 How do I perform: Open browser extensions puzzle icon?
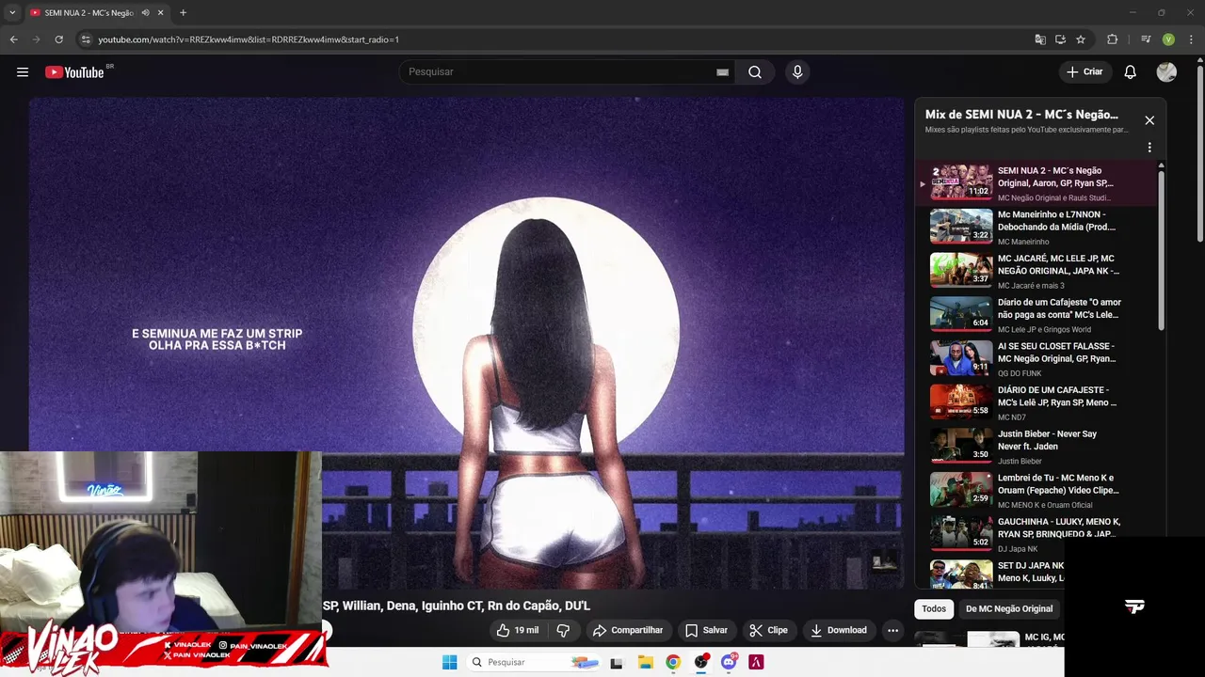pyautogui.click(x=1112, y=39)
